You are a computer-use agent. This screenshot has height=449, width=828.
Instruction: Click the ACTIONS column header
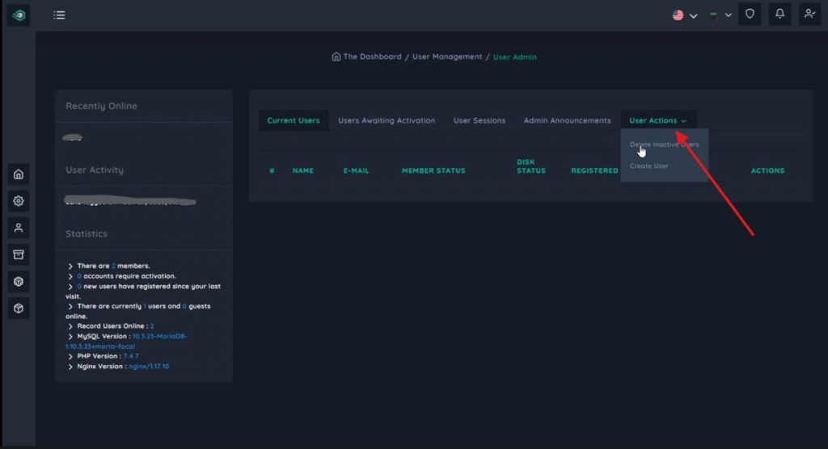pyautogui.click(x=768, y=170)
